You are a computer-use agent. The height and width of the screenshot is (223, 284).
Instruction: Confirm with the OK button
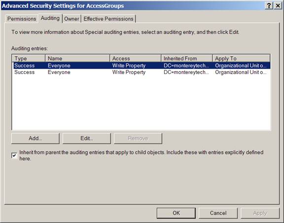176,213
